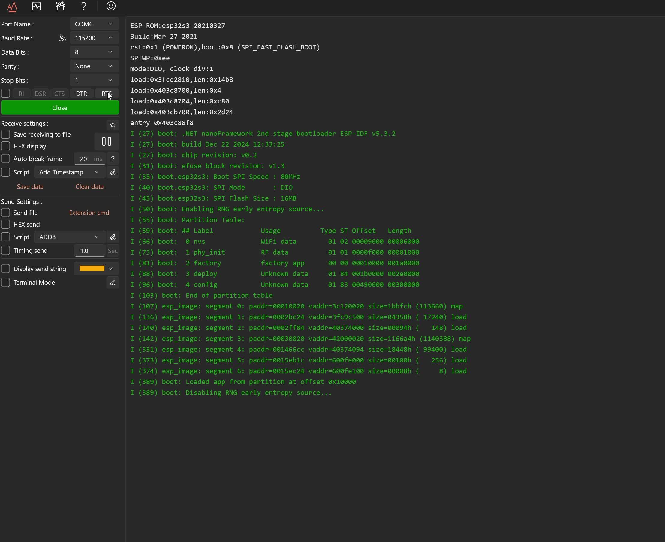
Task: Click the Close button to disconnect
Action: tap(60, 107)
